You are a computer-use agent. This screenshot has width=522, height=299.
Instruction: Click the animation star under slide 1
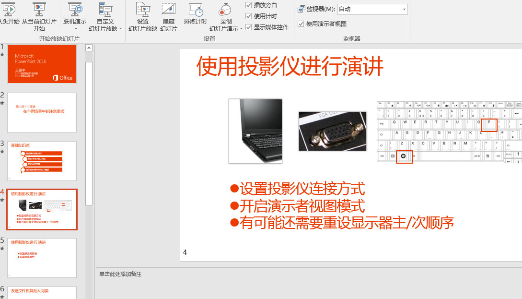tap(2, 54)
